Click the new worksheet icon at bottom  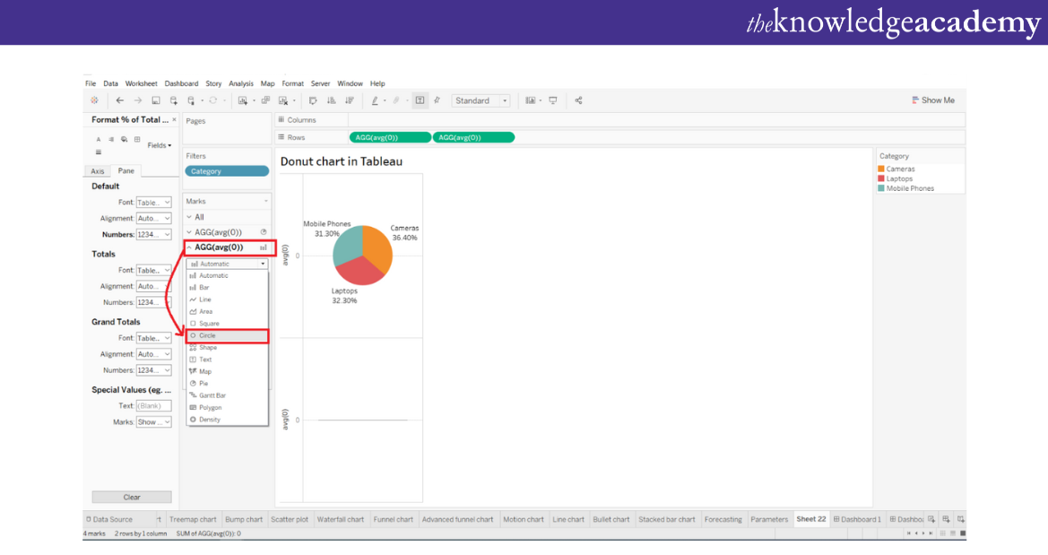[931, 519]
